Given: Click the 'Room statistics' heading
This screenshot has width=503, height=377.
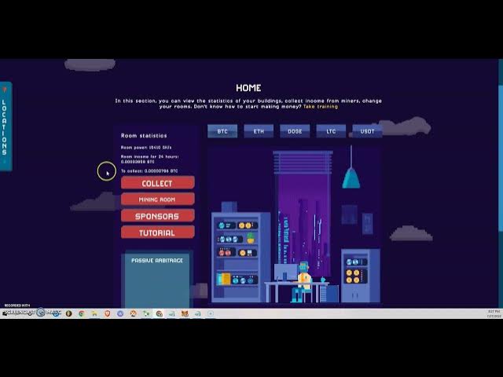Looking at the screenshot, I should click(144, 136).
